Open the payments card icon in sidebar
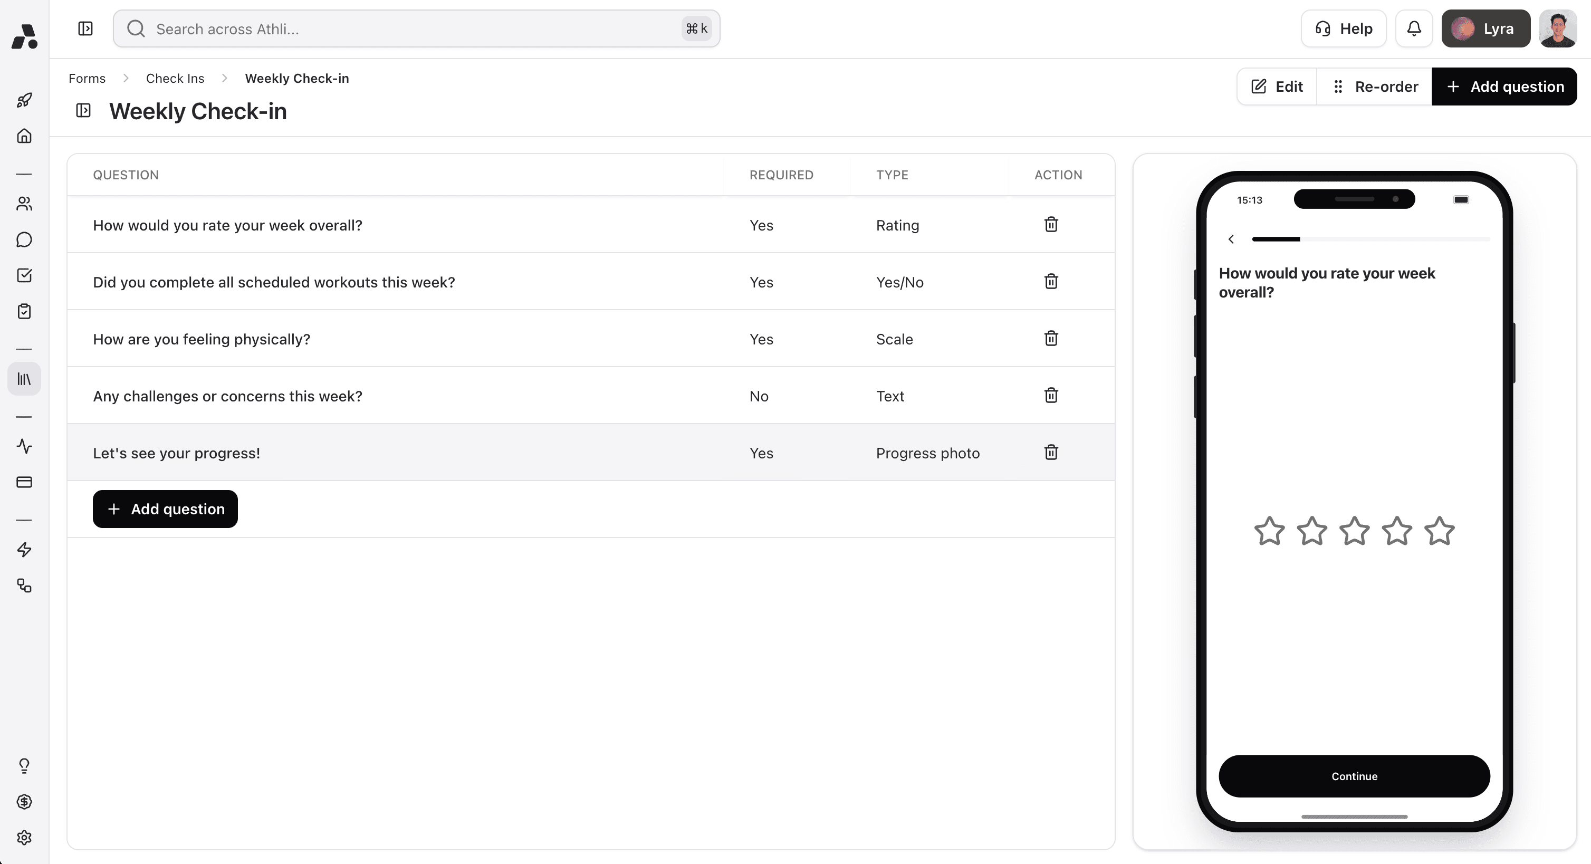 tap(24, 482)
